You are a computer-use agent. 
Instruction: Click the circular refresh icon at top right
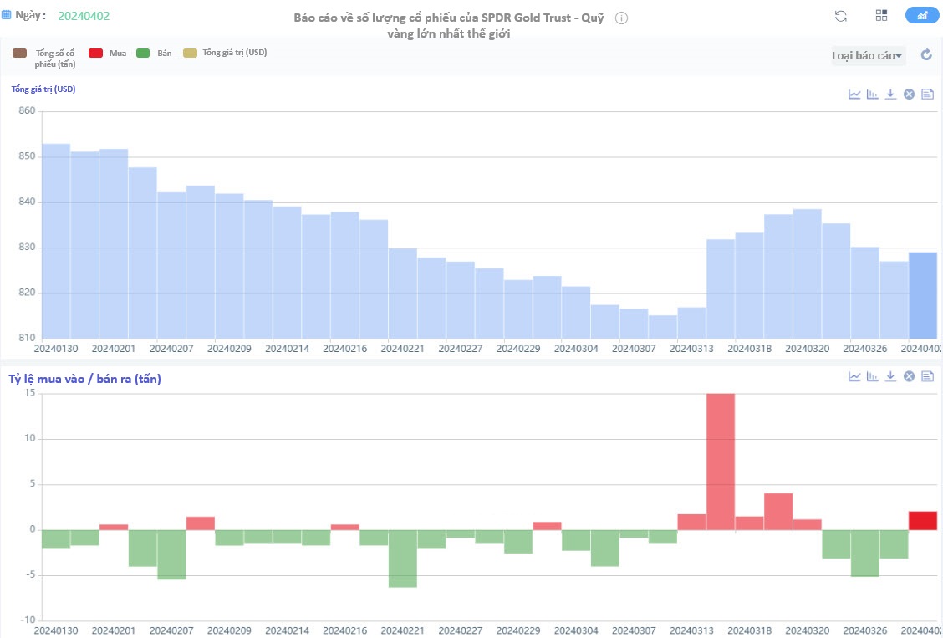click(x=841, y=16)
